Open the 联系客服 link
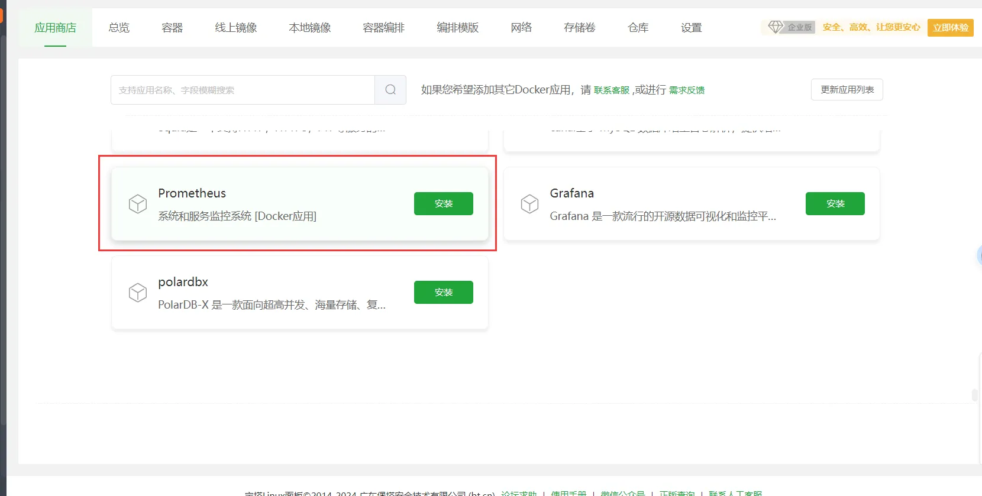The image size is (982, 496). coord(612,90)
